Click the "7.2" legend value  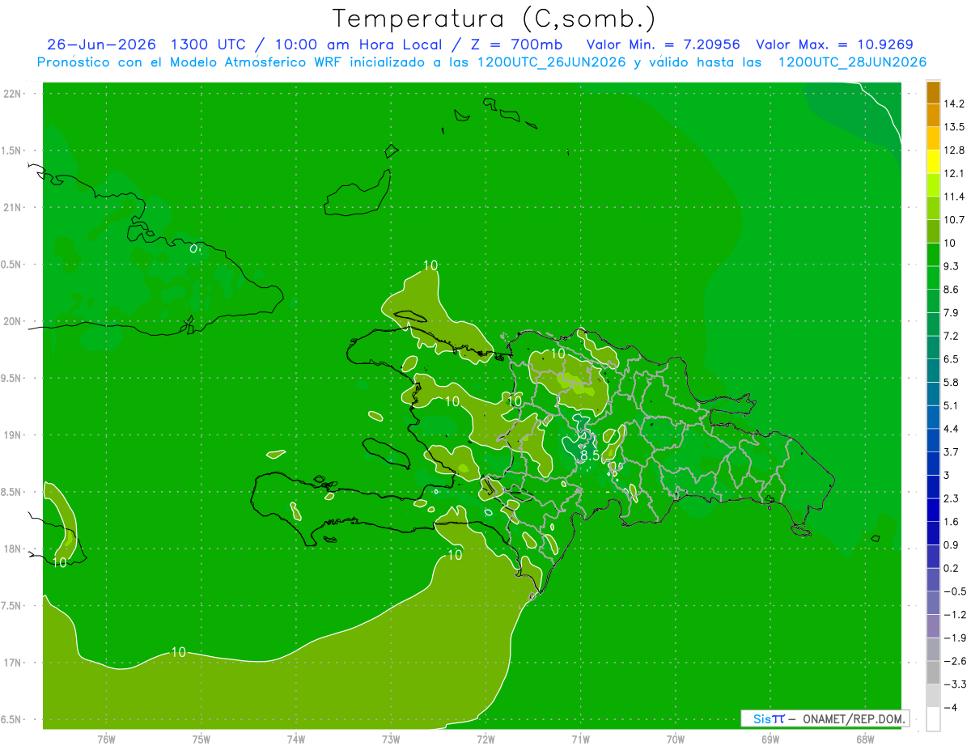point(952,336)
